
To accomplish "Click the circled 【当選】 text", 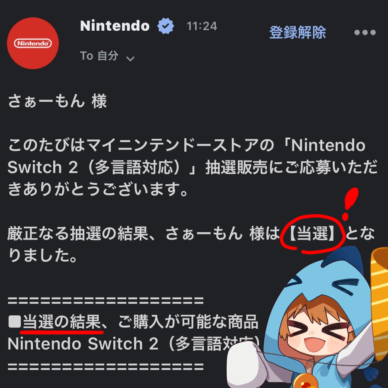I will (312, 233).
